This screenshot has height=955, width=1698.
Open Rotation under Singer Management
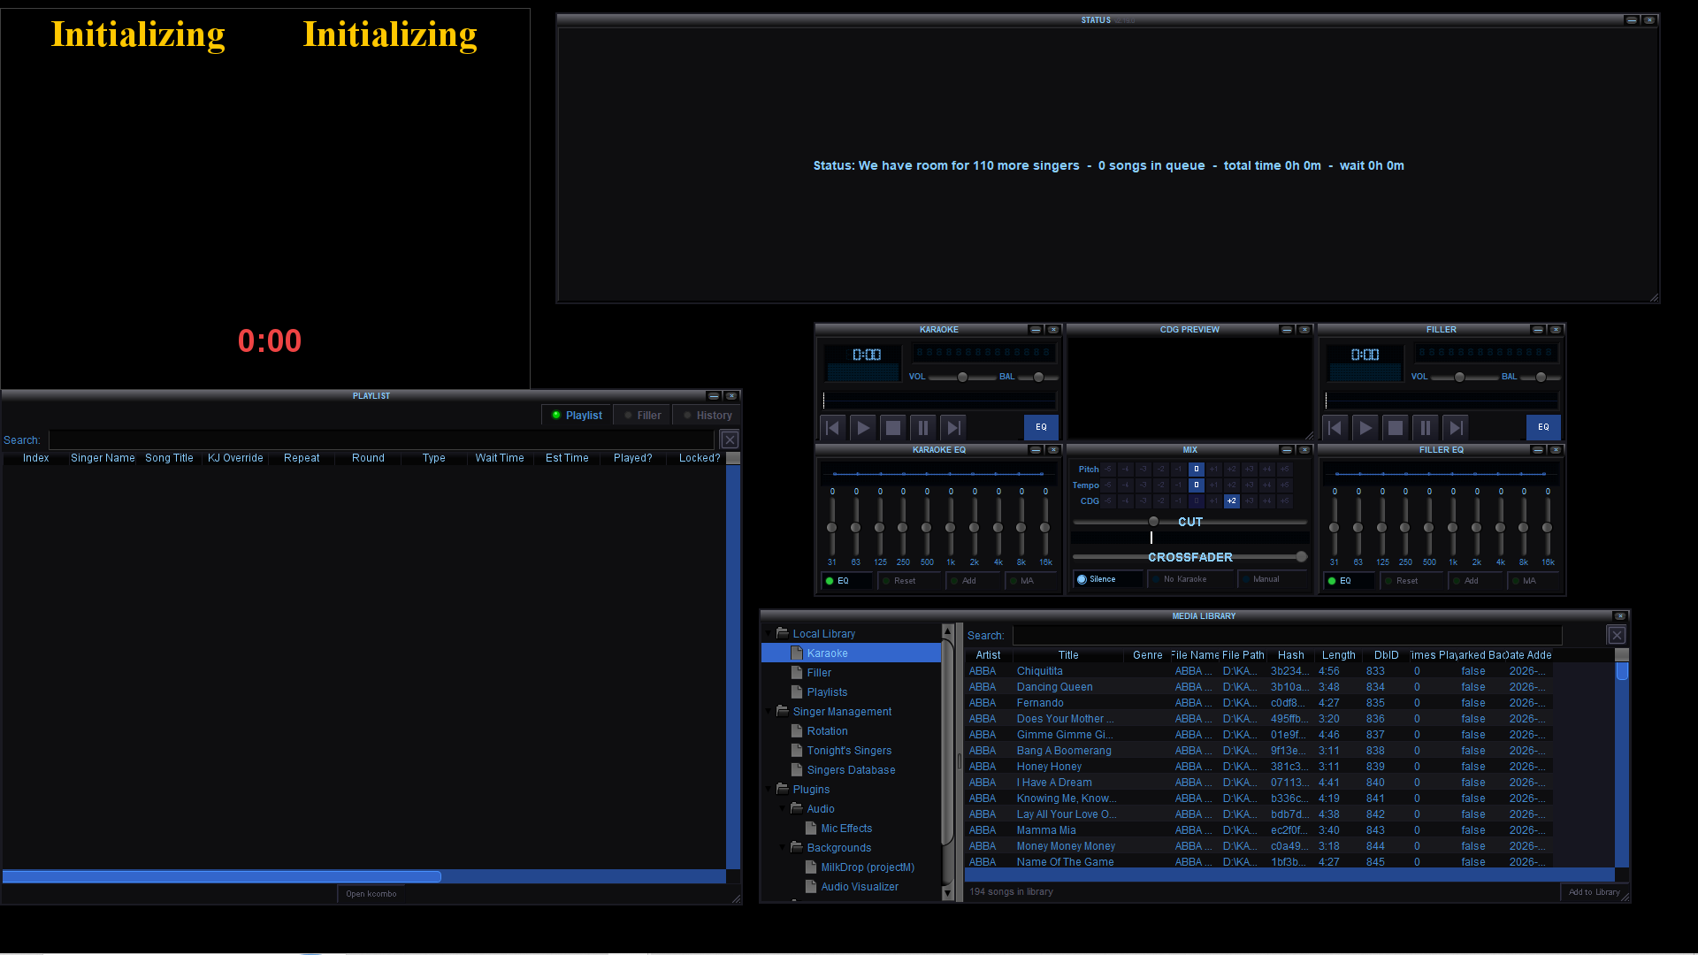827,731
